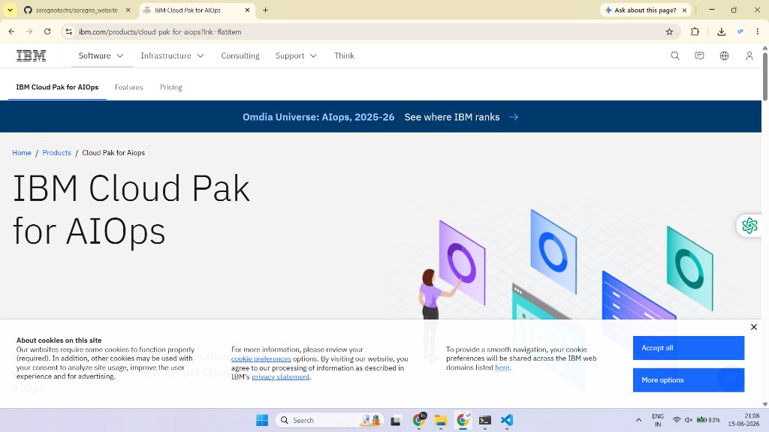Click Omdia Universe: AIops, 2025-26 banner text
The image size is (769, 432).
pos(318,117)
